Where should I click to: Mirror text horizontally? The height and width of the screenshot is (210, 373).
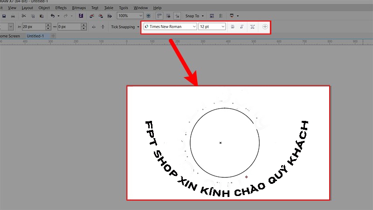(x=94, y=27)
